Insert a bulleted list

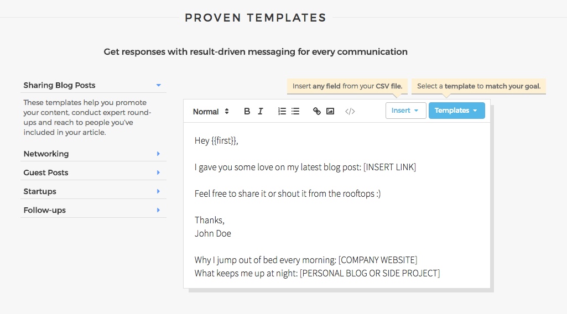(x=295, y=111)
